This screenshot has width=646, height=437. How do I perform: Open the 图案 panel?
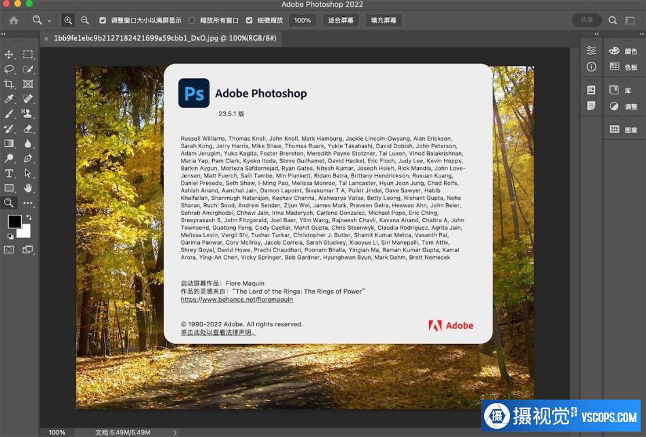click(x=624, y=130)
